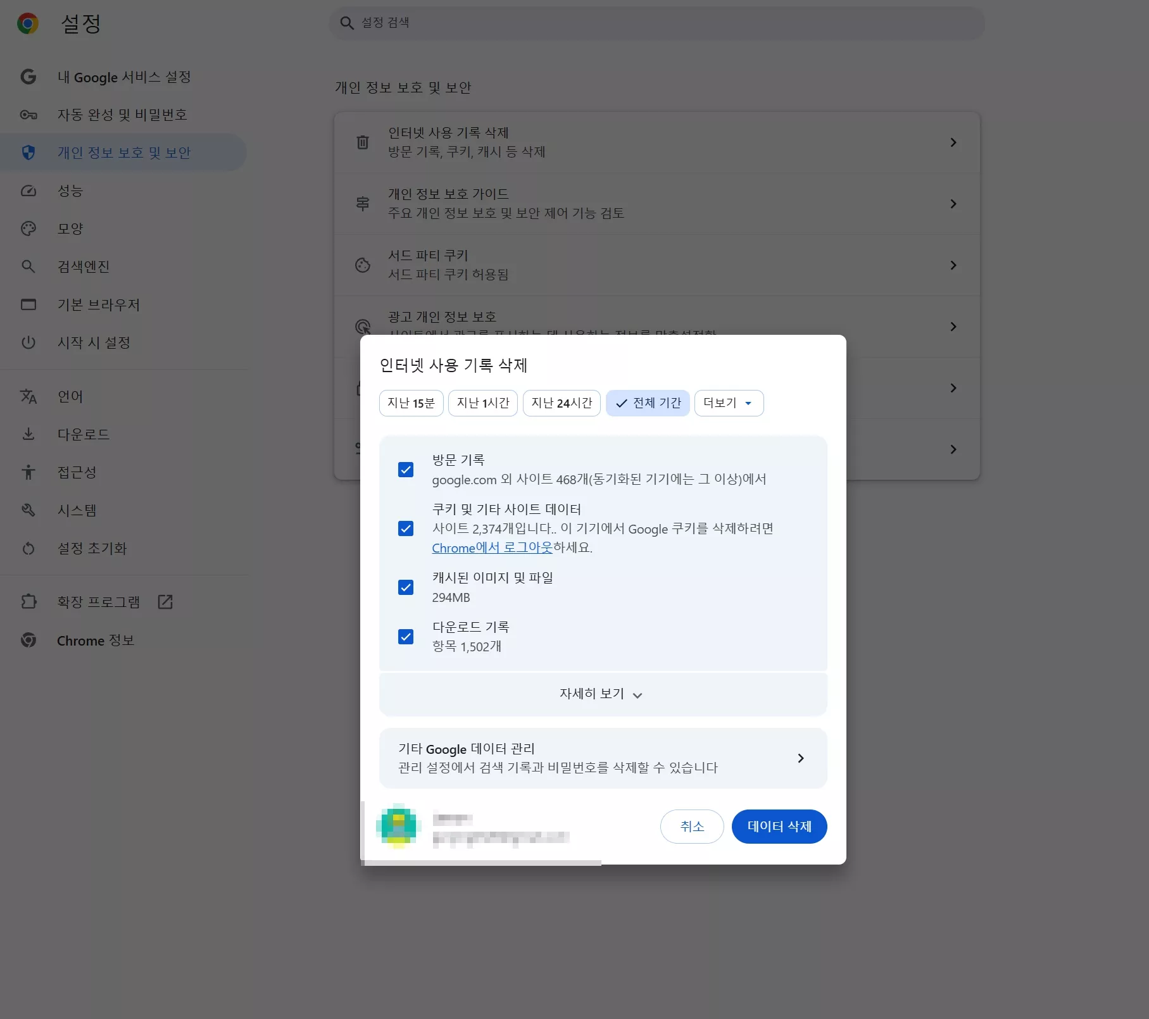Screen dimensions: 1149x1019
Task: Click the 데이터 삭제 button
Action: 779,827
